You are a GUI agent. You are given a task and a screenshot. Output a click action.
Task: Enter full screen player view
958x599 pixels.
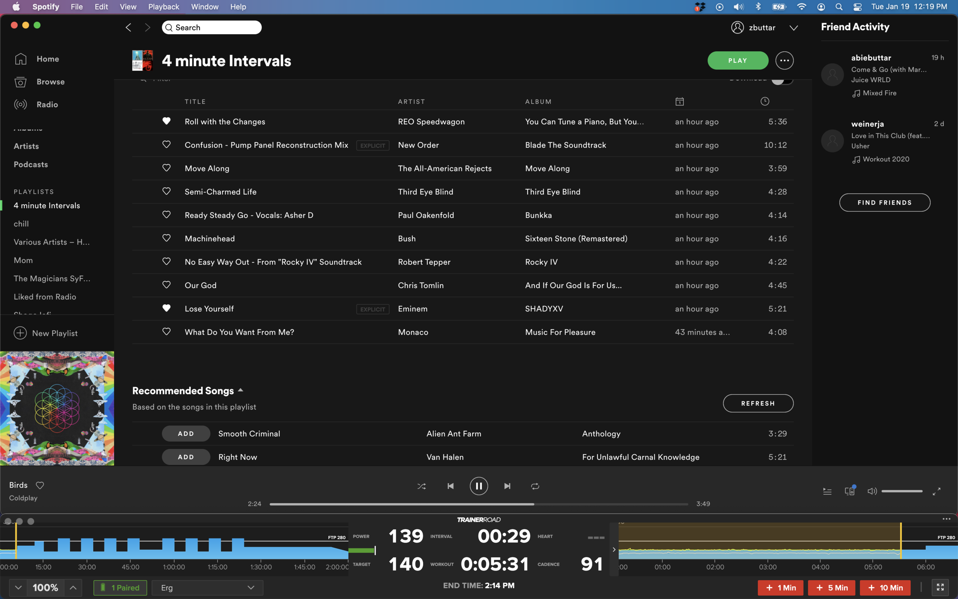pos(937,491)
